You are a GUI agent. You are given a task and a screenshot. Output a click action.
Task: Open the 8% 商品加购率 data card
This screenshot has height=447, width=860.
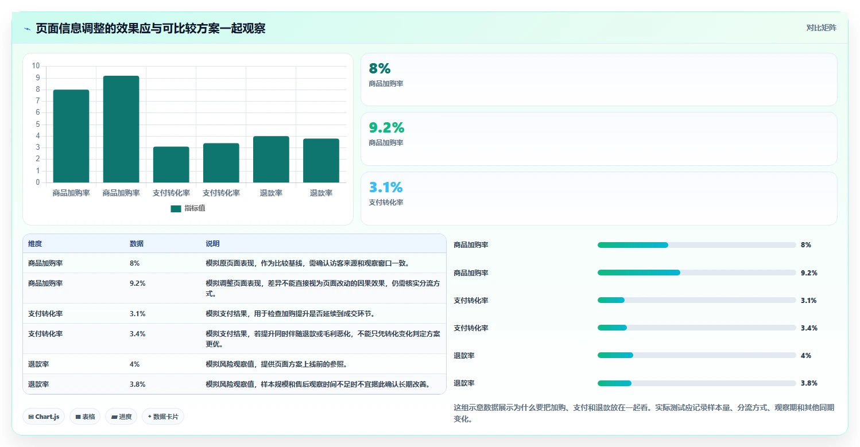599,79
